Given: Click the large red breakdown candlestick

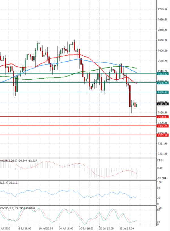Looking at the screenshot, I should pos(130,96).
